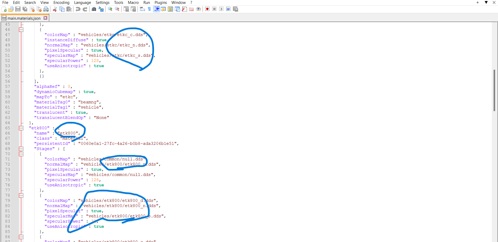The image size is (498, 242).
Task: Click the Paste toolbar icon
Action: tap(69, 9)
